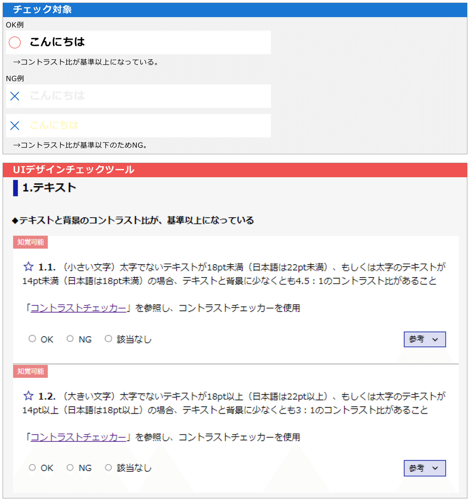Screen dimensions: 470x501
Task: Open the コントラストチェッカー link in item 1.1
Action: [78, 308]
